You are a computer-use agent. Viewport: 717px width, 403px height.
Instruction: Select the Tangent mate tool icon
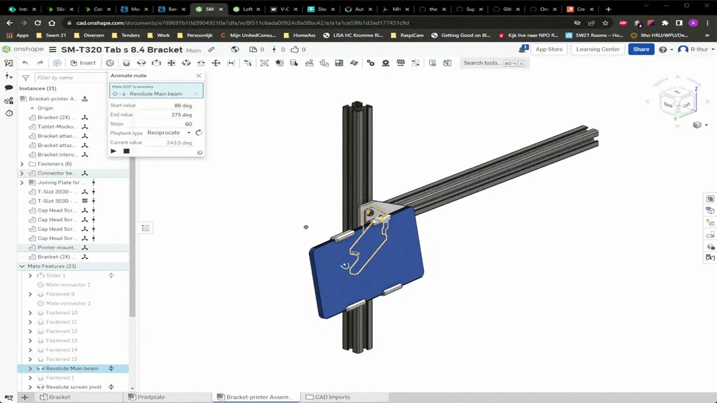point(248,63)
